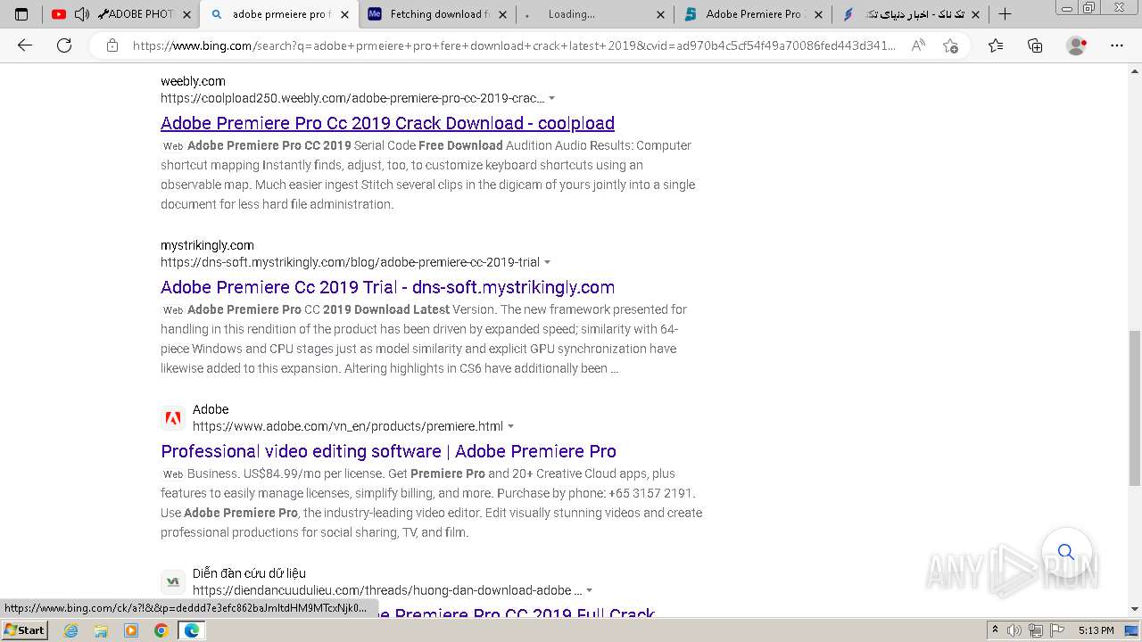This screenshot has width=1142, height=642.
Task: Close the Fetching download tab
Action: [502, 14]
